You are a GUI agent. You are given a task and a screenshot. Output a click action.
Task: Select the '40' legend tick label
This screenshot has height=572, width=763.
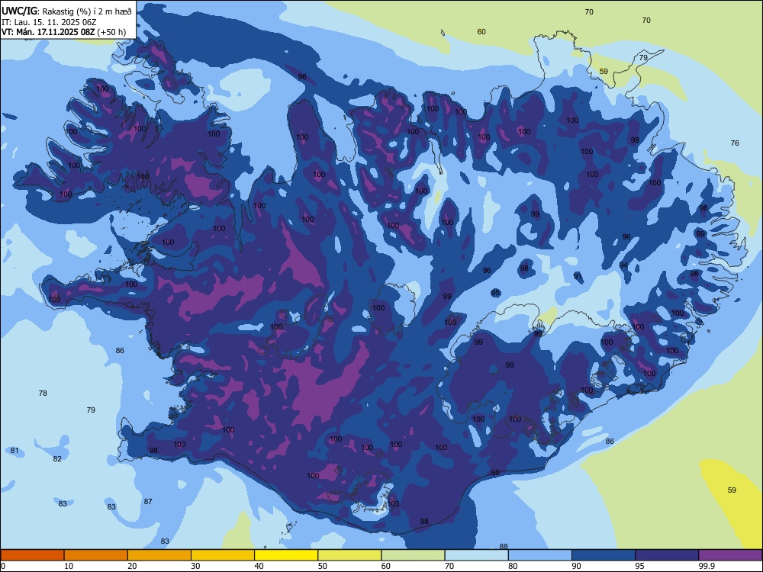coord(259,566)
